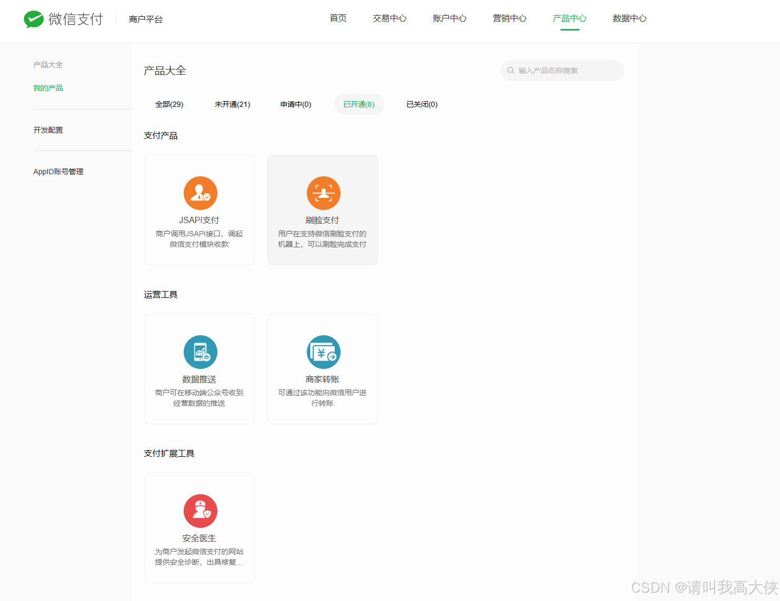
Task: Click the 数据推送 description text
Action: 199,398
